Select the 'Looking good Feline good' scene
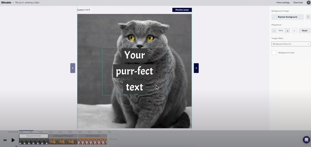The height and width of the screenshot is (147, 311). coord(63,139)
